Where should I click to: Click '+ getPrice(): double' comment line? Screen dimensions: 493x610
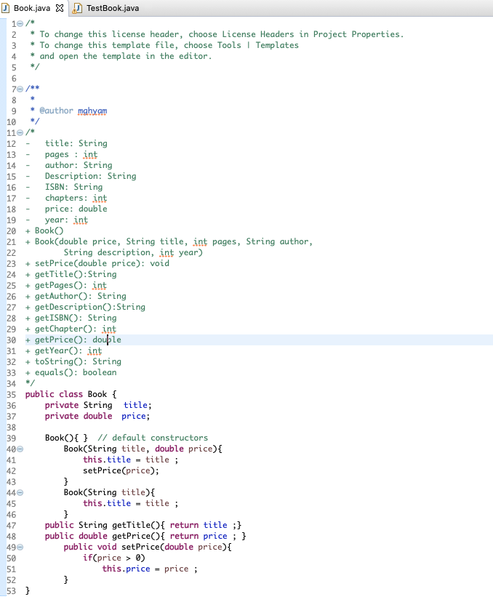[x=73, y=340]
